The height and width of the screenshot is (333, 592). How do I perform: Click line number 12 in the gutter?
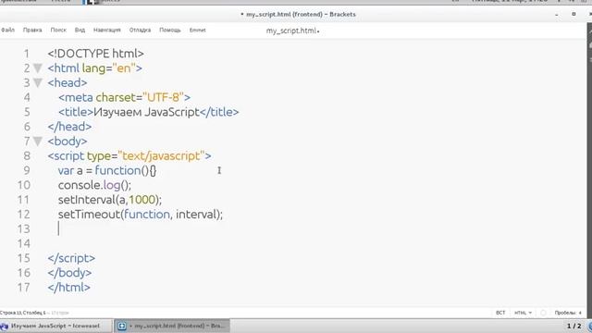[x=23, y=214]
